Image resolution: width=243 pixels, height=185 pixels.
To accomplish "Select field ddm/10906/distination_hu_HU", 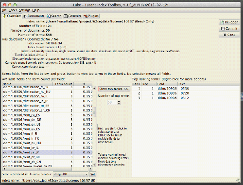I will pos(47,92).
